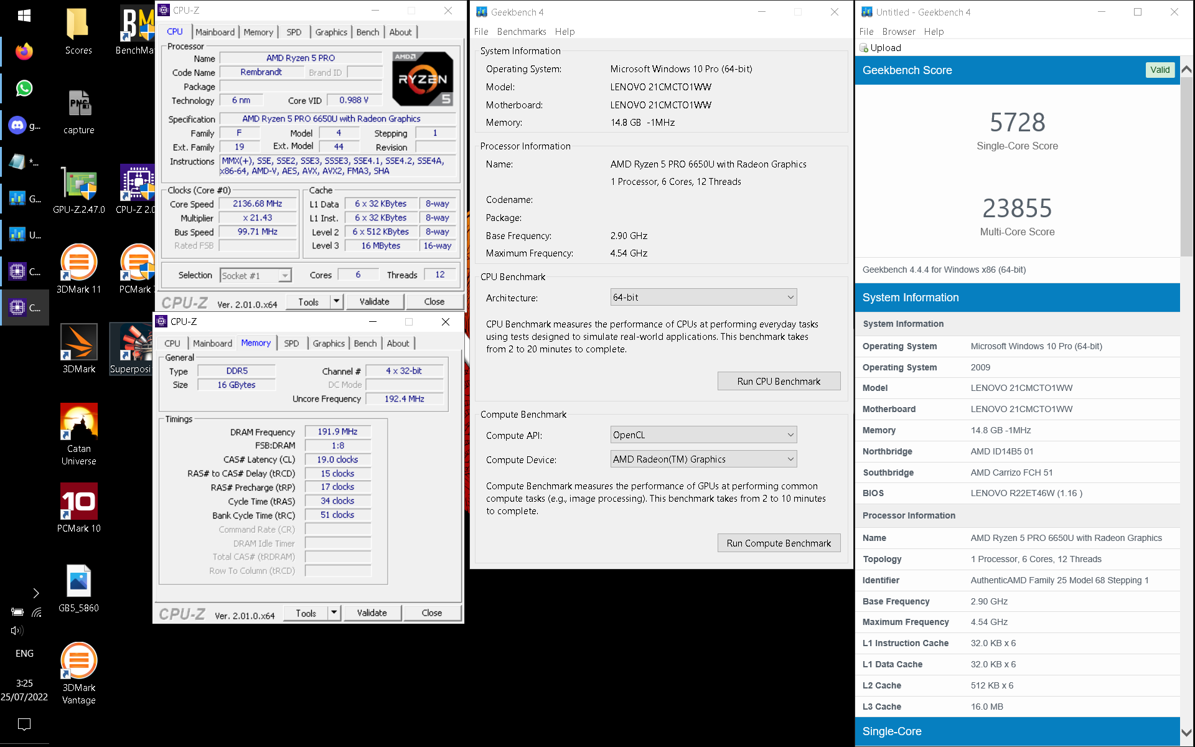Click BIOS value LENOVO R22ET46W
The image size is (1195, 747).
1026,493
